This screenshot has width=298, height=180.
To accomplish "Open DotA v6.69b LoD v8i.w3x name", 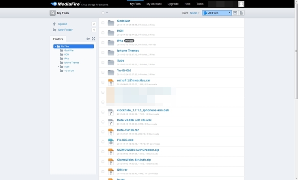I will (134, 120).
